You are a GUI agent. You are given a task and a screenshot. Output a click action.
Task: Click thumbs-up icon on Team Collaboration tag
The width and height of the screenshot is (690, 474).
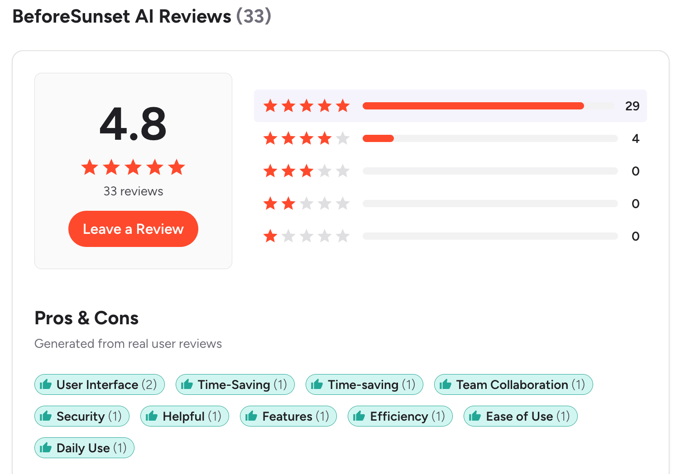446,384
